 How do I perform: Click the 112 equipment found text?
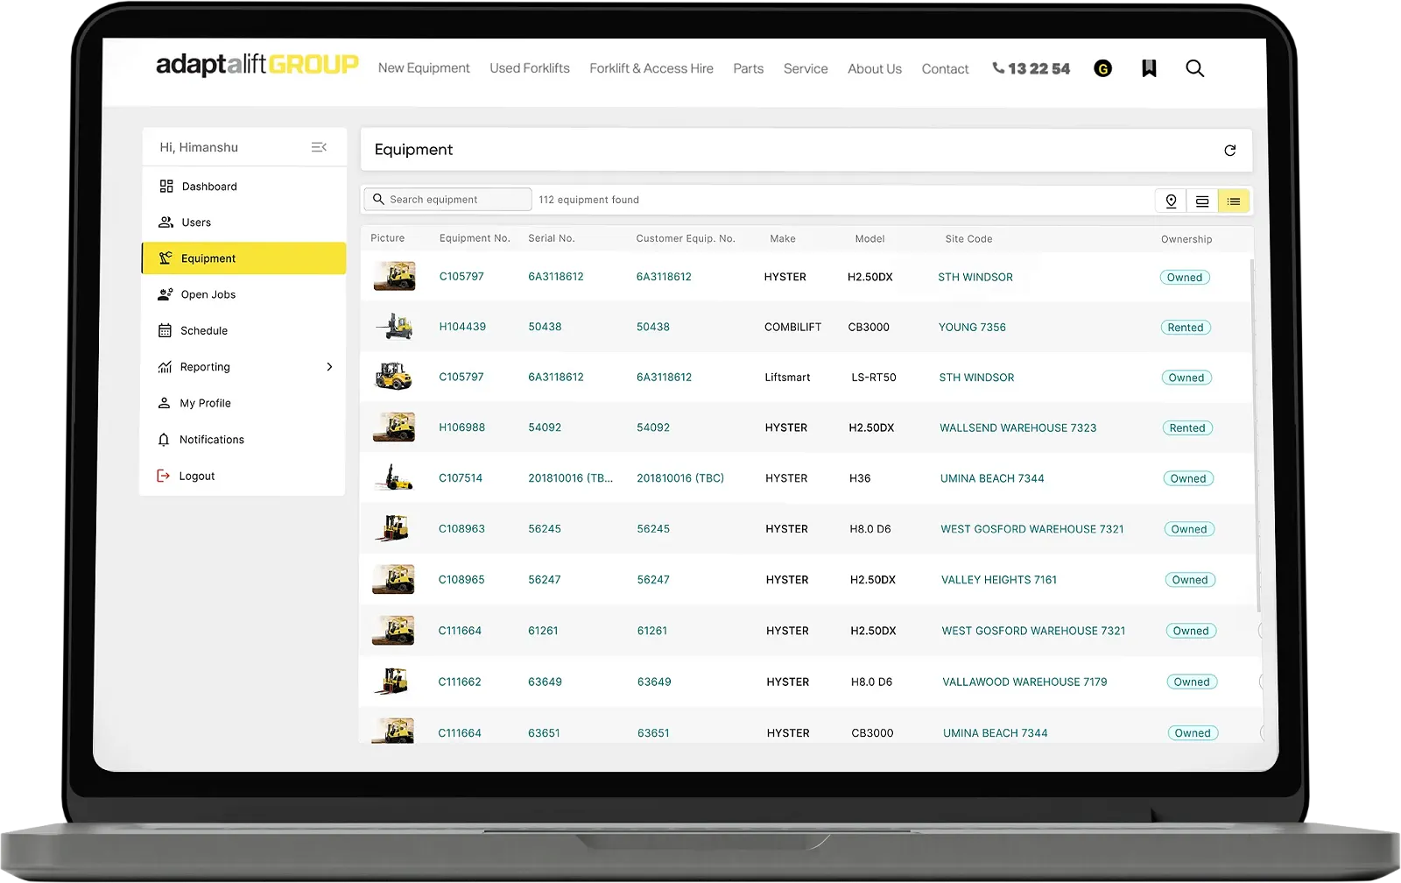point(588,200)
